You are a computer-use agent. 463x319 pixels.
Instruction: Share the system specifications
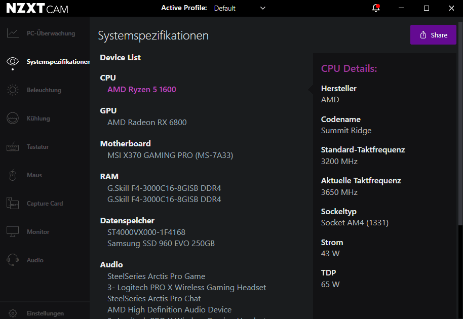click(x=433, y=35)
